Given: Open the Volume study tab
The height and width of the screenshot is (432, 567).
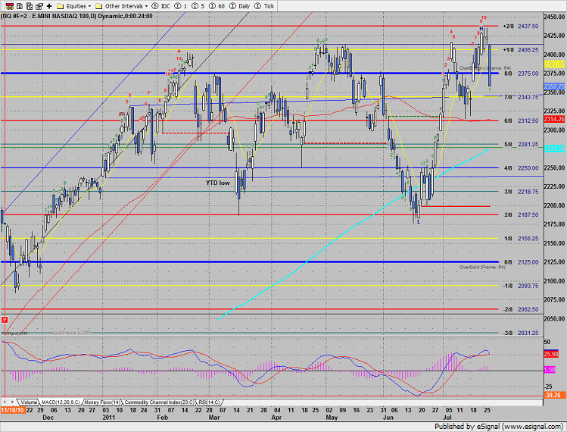Looking at the screenshot, I should click(x=28, y=402).
